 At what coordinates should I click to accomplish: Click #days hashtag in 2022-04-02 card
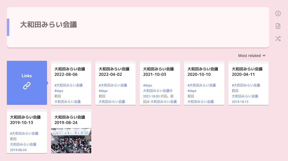(103, 91)
